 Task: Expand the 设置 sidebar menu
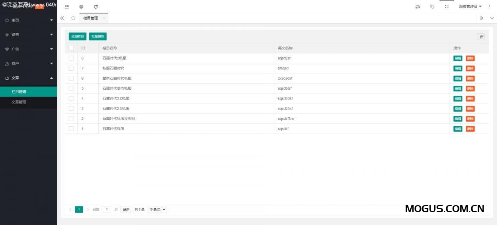[28, 34]
